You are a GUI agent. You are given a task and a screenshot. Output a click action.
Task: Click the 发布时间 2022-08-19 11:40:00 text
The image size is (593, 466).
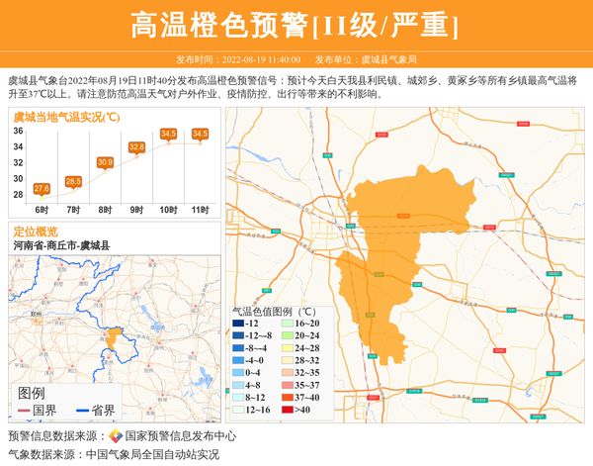(238, 59)
